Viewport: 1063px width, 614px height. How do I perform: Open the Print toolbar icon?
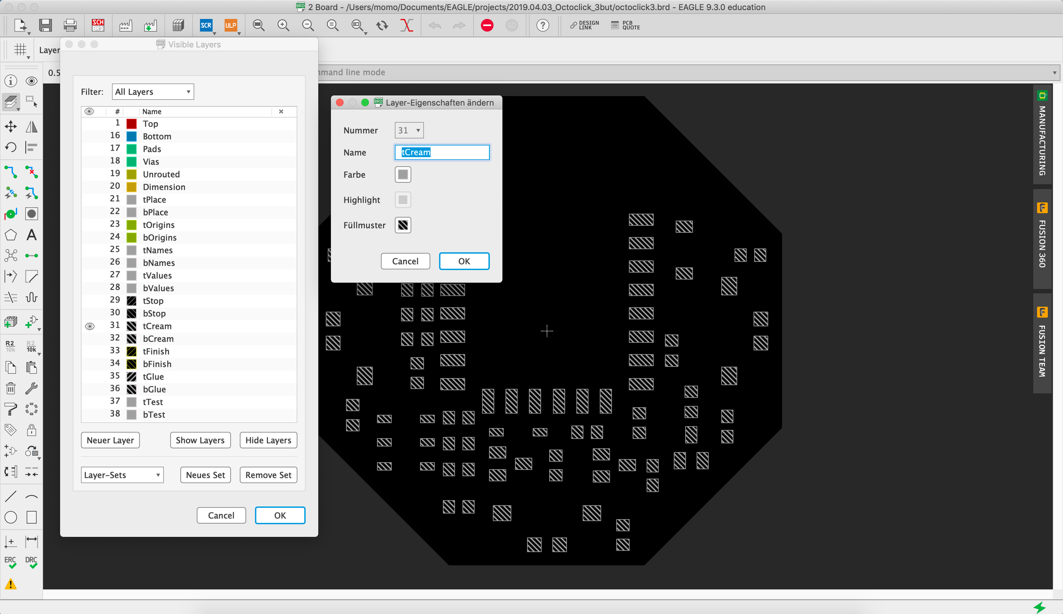(70, 25)
